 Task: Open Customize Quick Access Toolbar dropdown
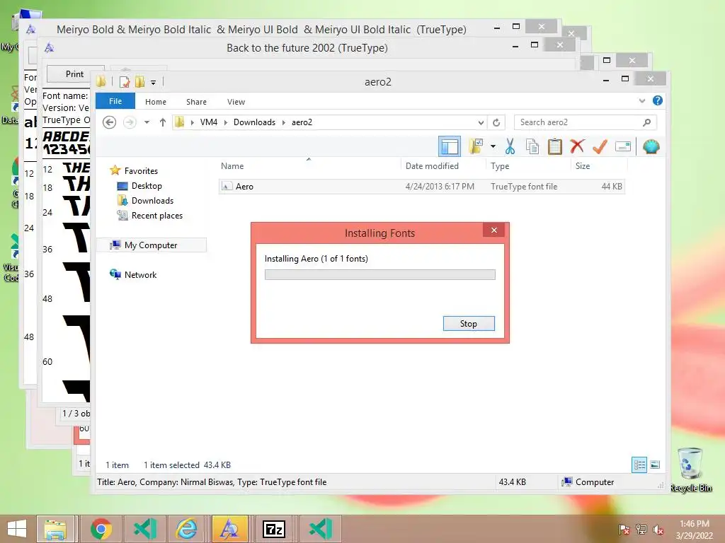(x=153, y=83)
